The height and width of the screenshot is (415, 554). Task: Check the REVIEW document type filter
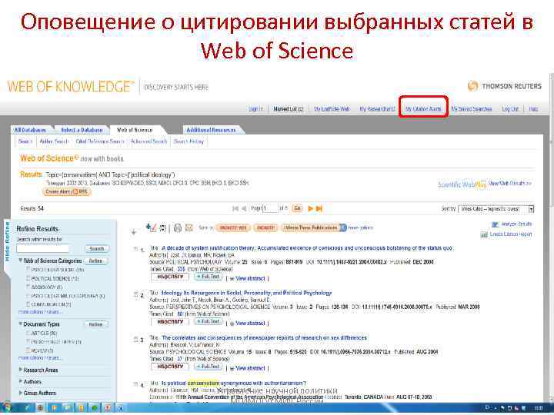point(28,350)
